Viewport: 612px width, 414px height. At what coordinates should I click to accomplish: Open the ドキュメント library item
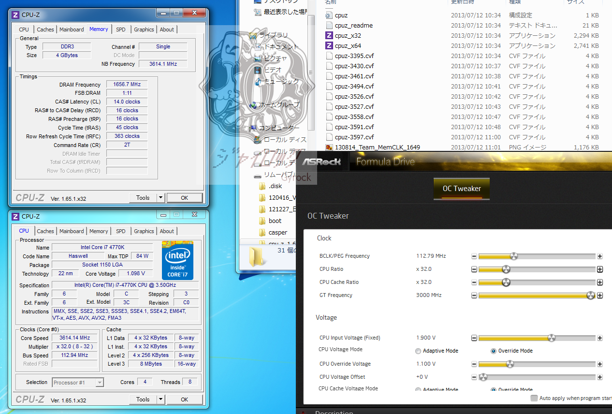pos(276,46)
